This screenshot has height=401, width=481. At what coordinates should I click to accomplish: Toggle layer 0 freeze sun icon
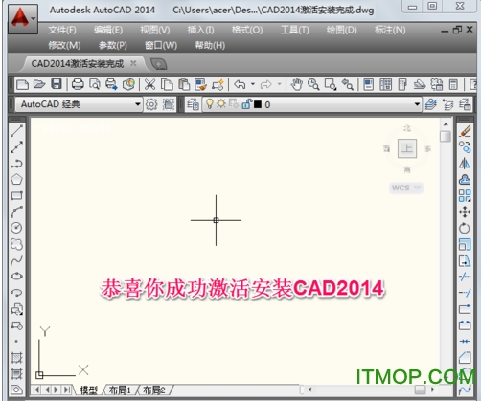tap(221, 103)
